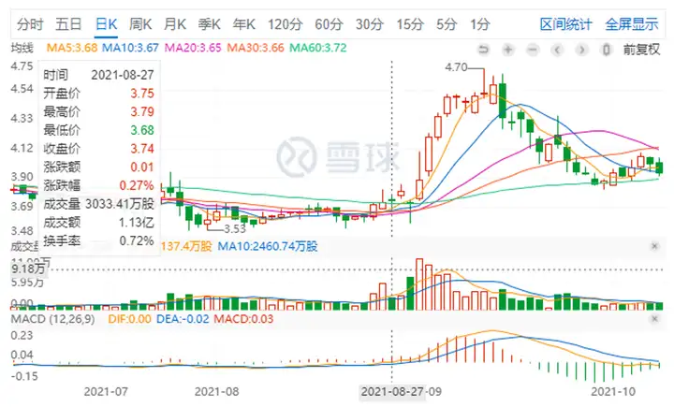Click the MACD (12,26,9) indicator title
Viewport: 674px width, 407px height.
[52, 319]
